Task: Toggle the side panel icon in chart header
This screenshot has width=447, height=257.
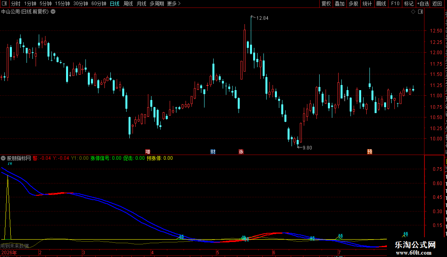Action: click(420, 12)
